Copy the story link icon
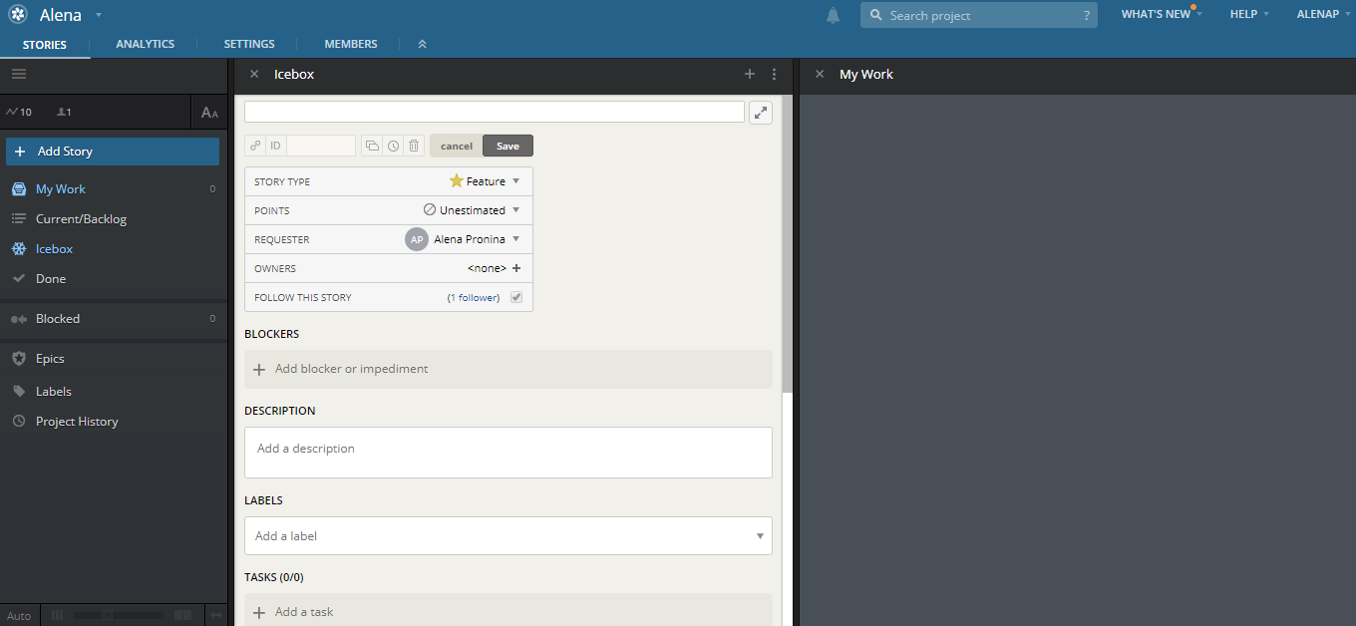The image size is (1356, 626). tap(255, 146)
